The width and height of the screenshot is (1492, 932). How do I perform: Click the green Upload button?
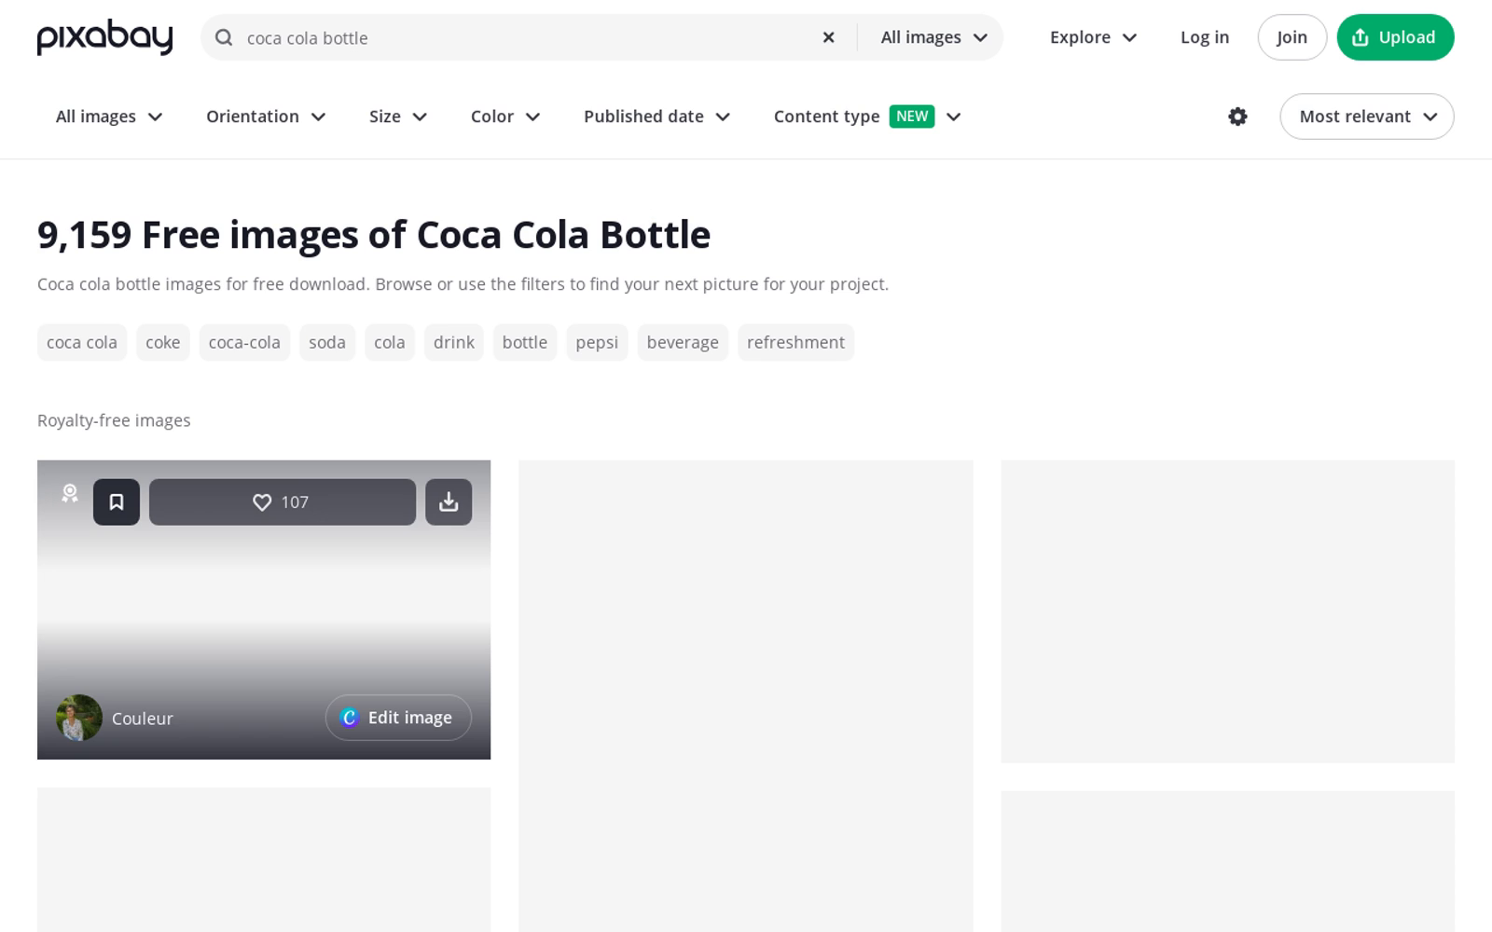click(x=1395, y=37)
